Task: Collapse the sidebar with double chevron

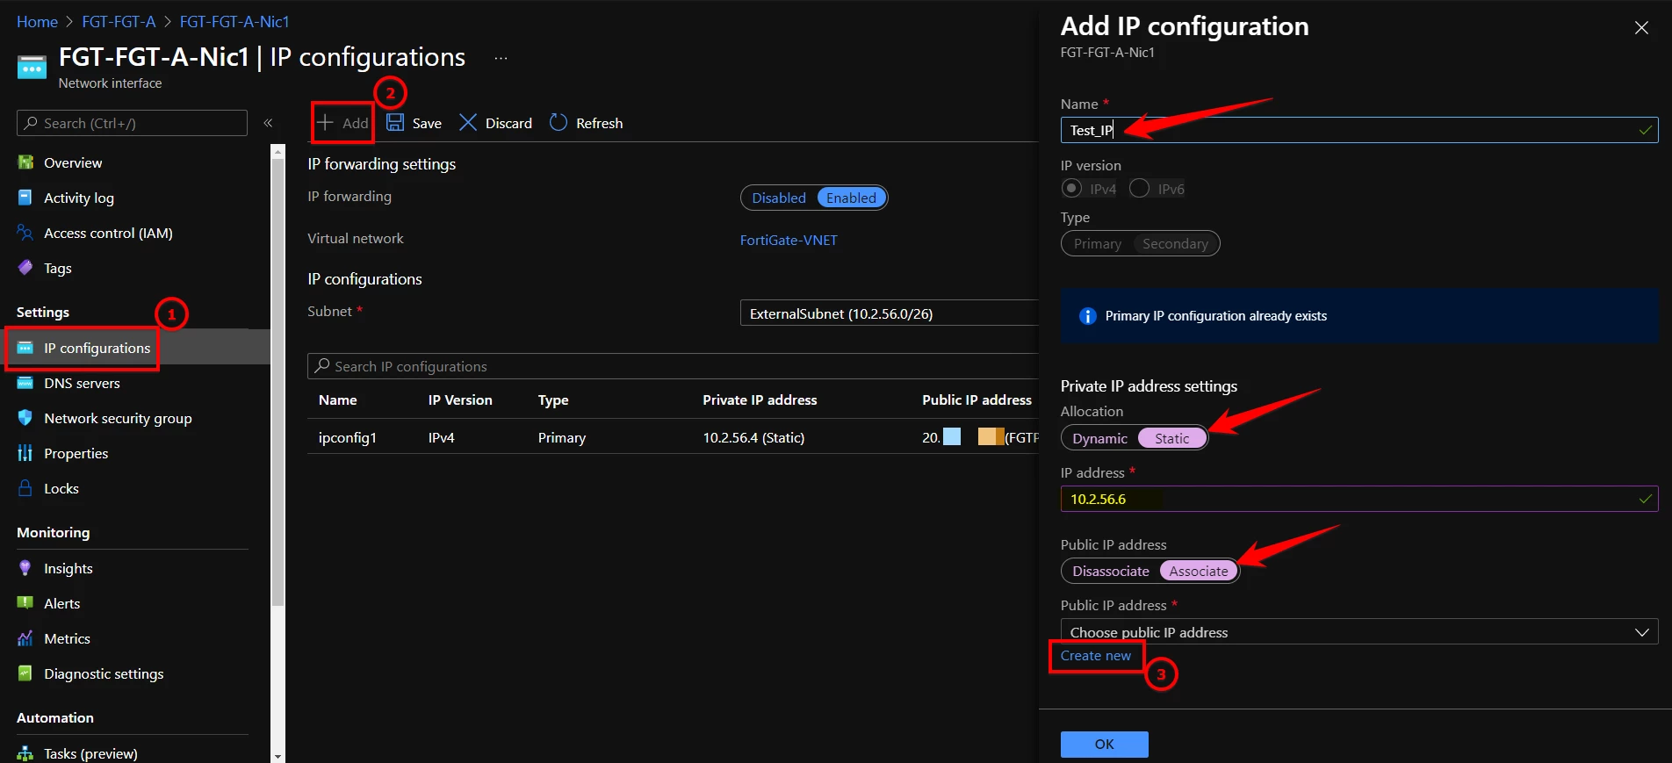Action: click(x=269, y=123)
